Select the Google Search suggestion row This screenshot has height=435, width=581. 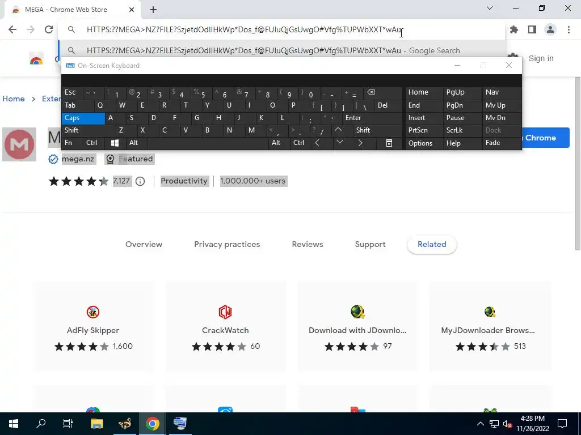281,50
